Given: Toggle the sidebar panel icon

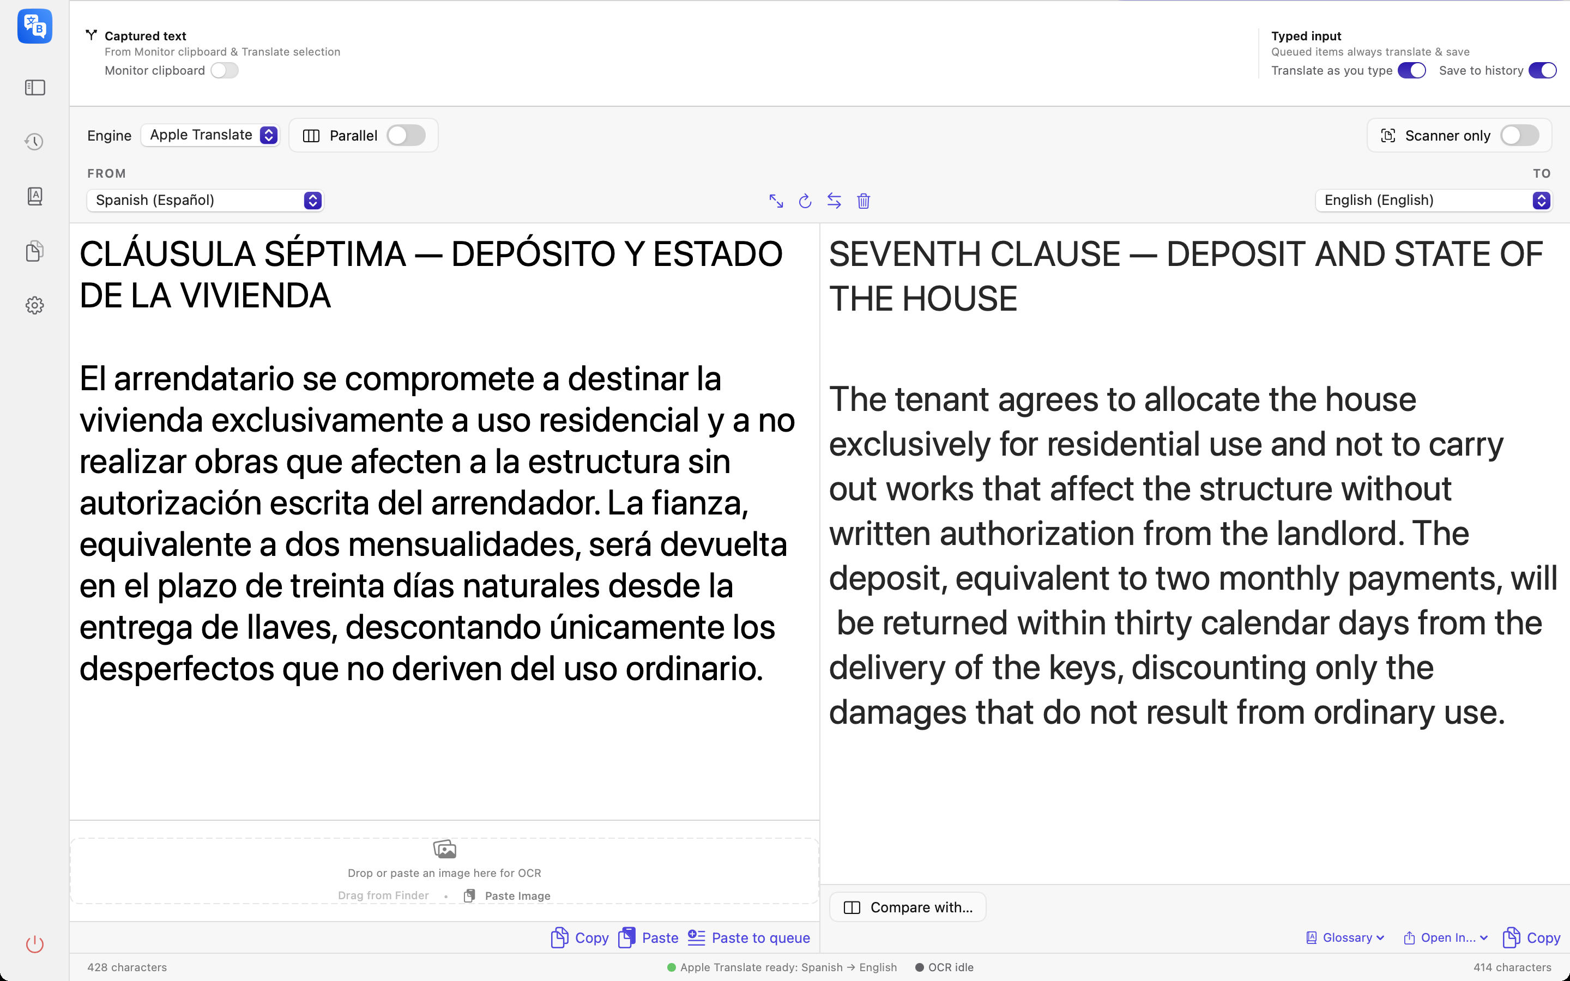Looking at the screenshot, I should tap(35, 88).
